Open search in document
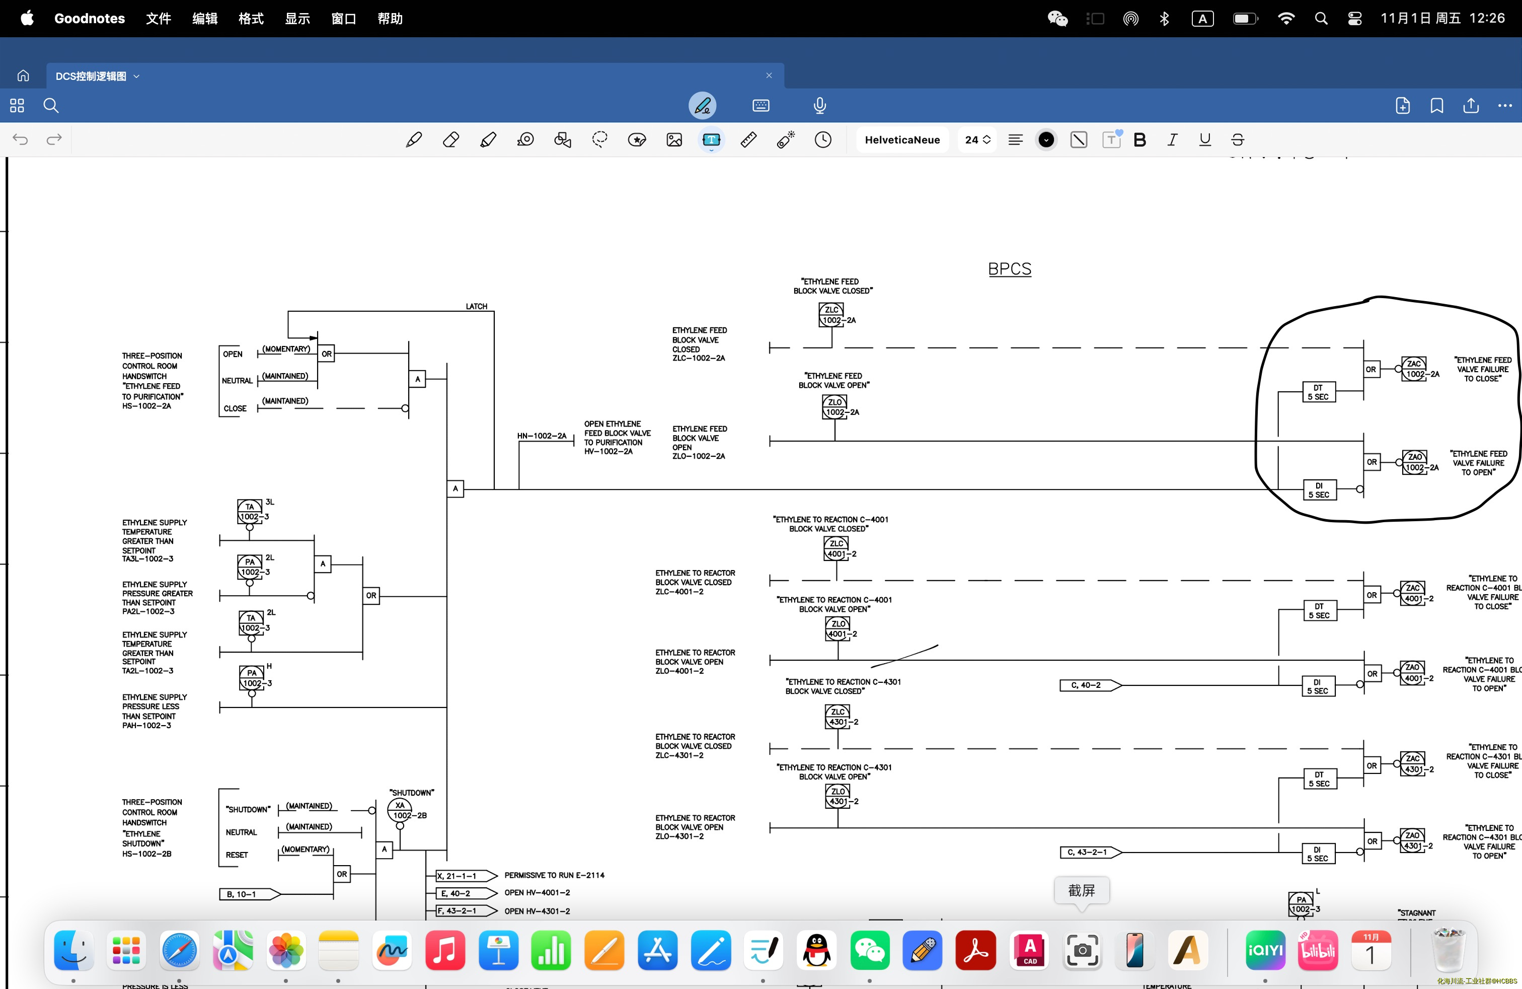Image resolution: width=1522 pixels, height=989 pixels. 51,106
